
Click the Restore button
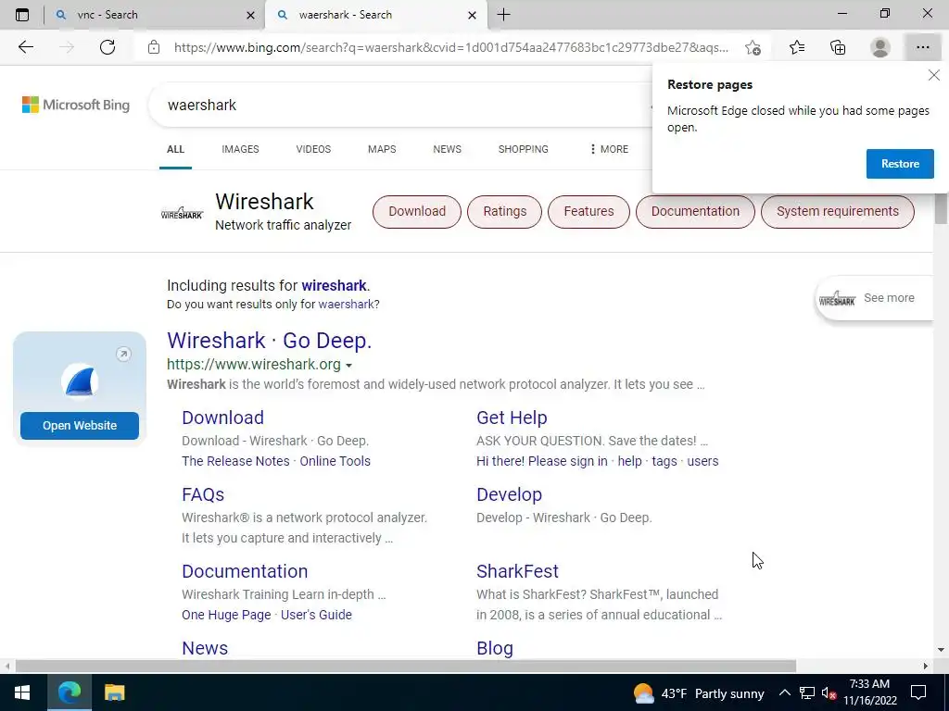coord(900,164)
